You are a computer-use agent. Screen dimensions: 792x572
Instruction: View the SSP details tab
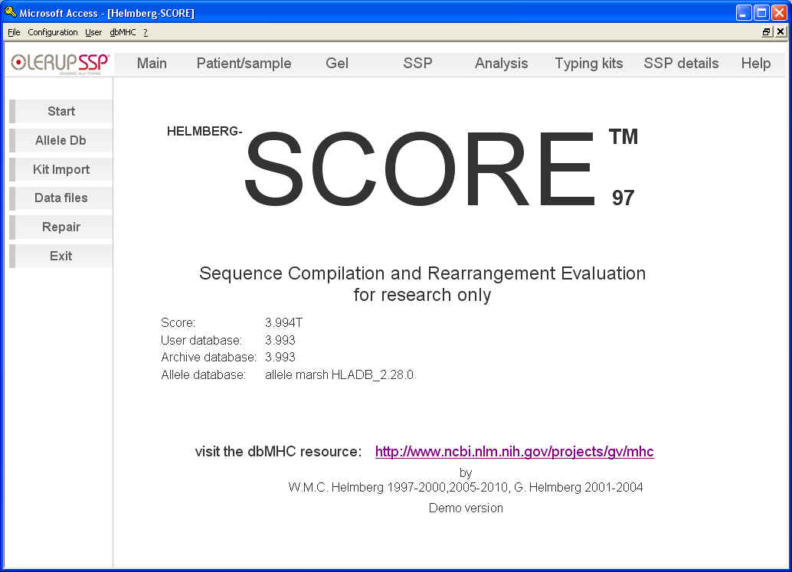click(681, 64)
